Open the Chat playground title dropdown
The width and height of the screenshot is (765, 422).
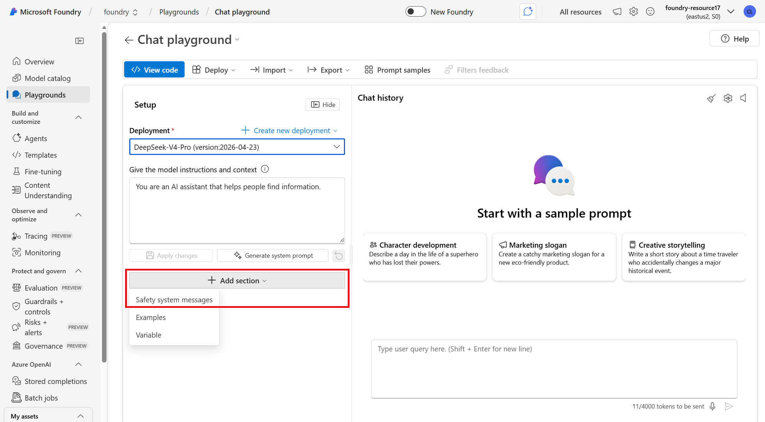point(237,39)
